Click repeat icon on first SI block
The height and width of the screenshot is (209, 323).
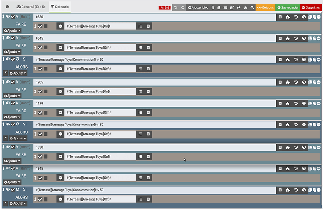17,59
